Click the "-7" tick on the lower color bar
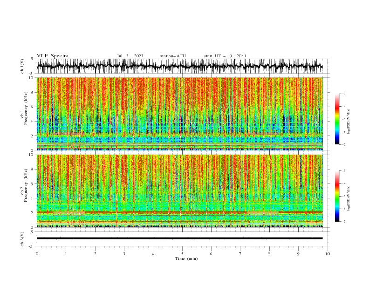The height and width of the screenshot is (285, 369). pyautogui.click(x=343, y=222)
